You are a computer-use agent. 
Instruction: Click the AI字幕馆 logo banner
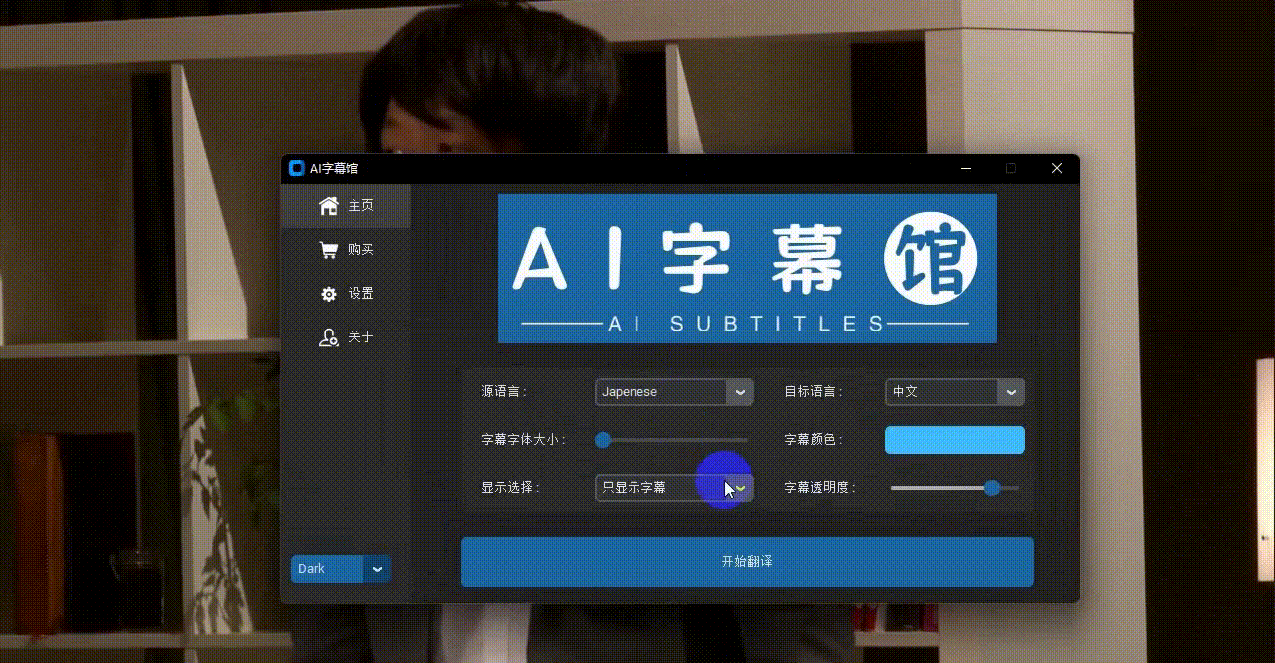coord(746,269)
